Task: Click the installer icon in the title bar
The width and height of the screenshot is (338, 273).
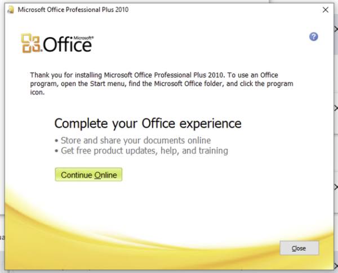Action: [x=10, y=10]
